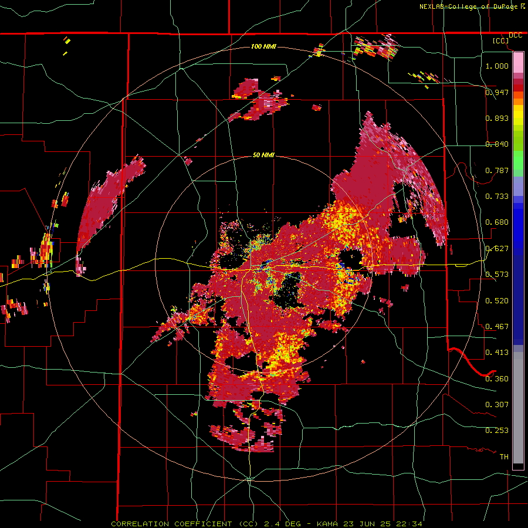Pick the gray lower color bar segment
Screen dimensions: 528x528
[x=518, y=408]
